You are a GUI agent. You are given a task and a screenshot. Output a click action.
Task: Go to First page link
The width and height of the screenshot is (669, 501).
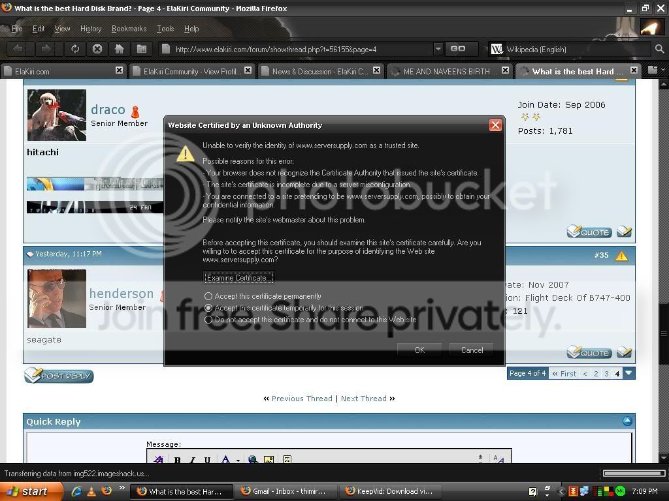564,373
